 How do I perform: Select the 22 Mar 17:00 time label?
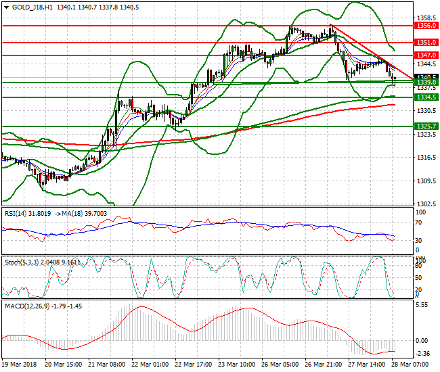[x=194, y=365]
